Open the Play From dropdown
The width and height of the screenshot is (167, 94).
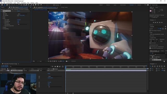tap(158, 38)
